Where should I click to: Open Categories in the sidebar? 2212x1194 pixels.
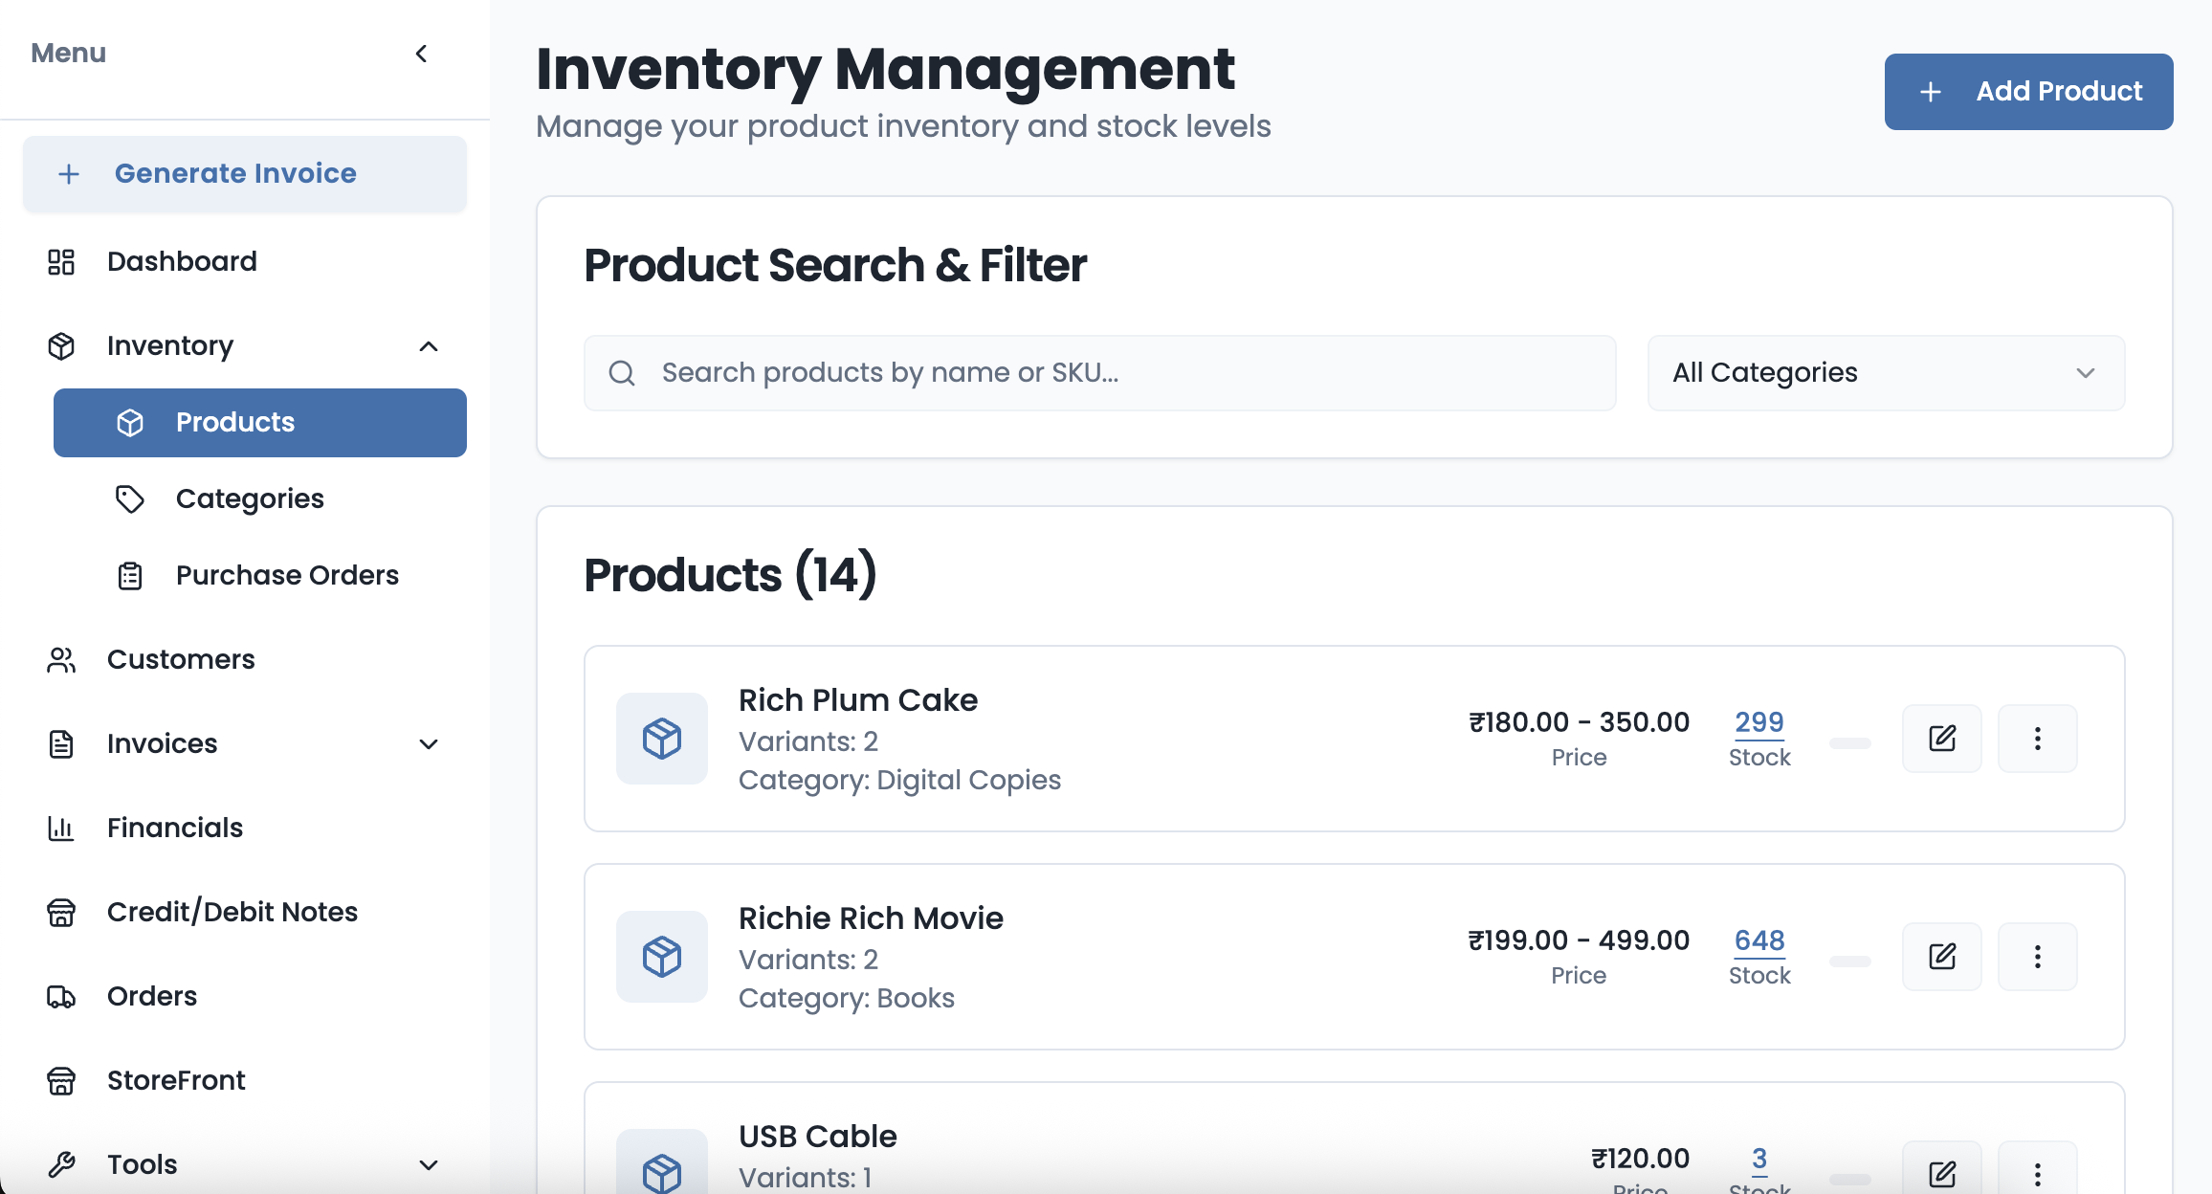(x=249, y=499)
